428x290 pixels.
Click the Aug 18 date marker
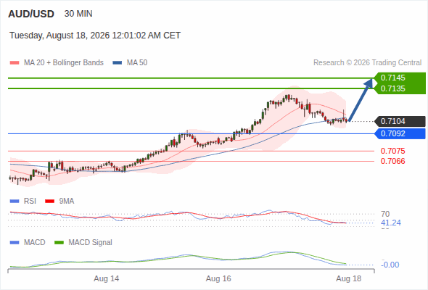[349, 279]
